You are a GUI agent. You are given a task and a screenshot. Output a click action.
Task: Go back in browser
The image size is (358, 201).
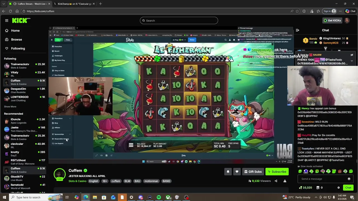(x=3, y=11)
